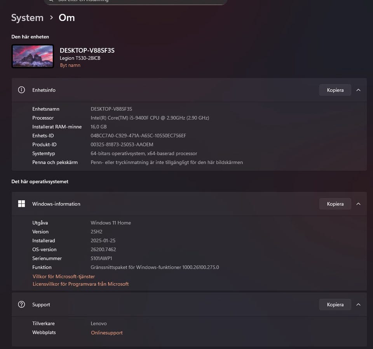
Task: Click the desktop wallpaper thumbnail
Action: [33, 56]
